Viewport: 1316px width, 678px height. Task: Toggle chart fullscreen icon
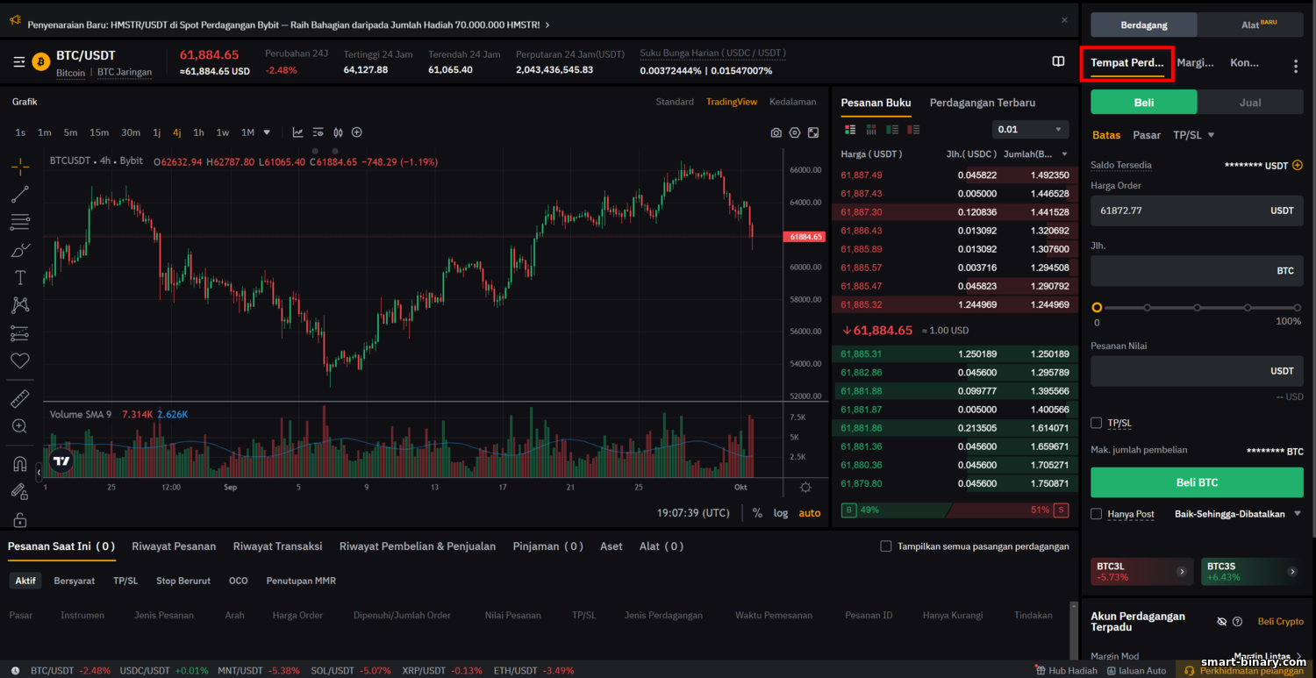(x=813, y=133)
